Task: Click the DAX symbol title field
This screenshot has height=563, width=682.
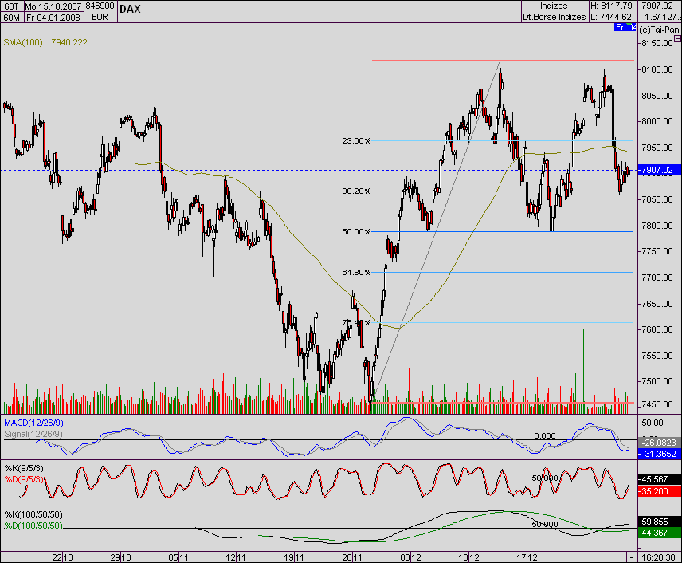Action: (x=130, y=10)
